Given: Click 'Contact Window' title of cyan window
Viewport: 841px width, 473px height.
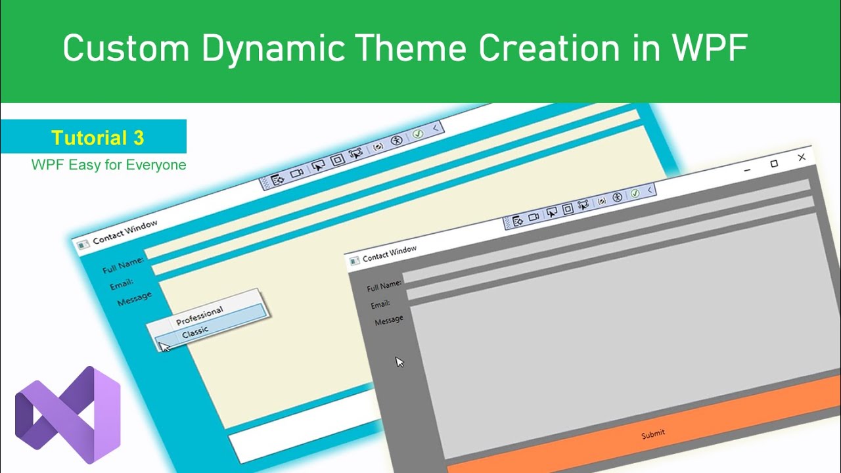Looking at the screenshot, I should (x=125, y=233).
